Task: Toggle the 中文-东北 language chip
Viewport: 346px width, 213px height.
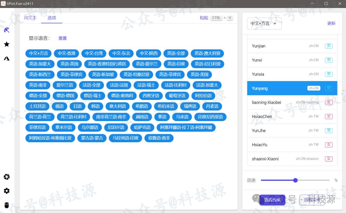Action: tap(121, 53)
